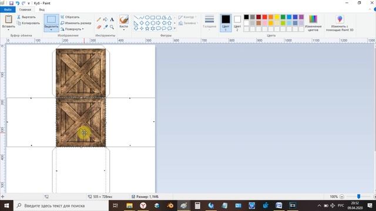Image resolution: width=376 pixels, height=211 pixels.
Task: Pick the green color swatch
Action: [x=283, y=17]
